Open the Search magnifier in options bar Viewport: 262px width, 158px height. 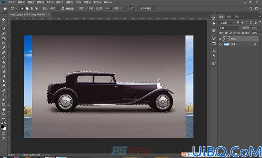point(251,9)
